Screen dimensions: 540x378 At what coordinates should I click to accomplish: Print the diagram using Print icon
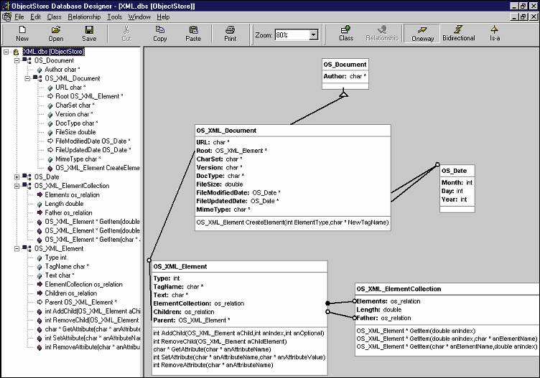click(230, 33)
